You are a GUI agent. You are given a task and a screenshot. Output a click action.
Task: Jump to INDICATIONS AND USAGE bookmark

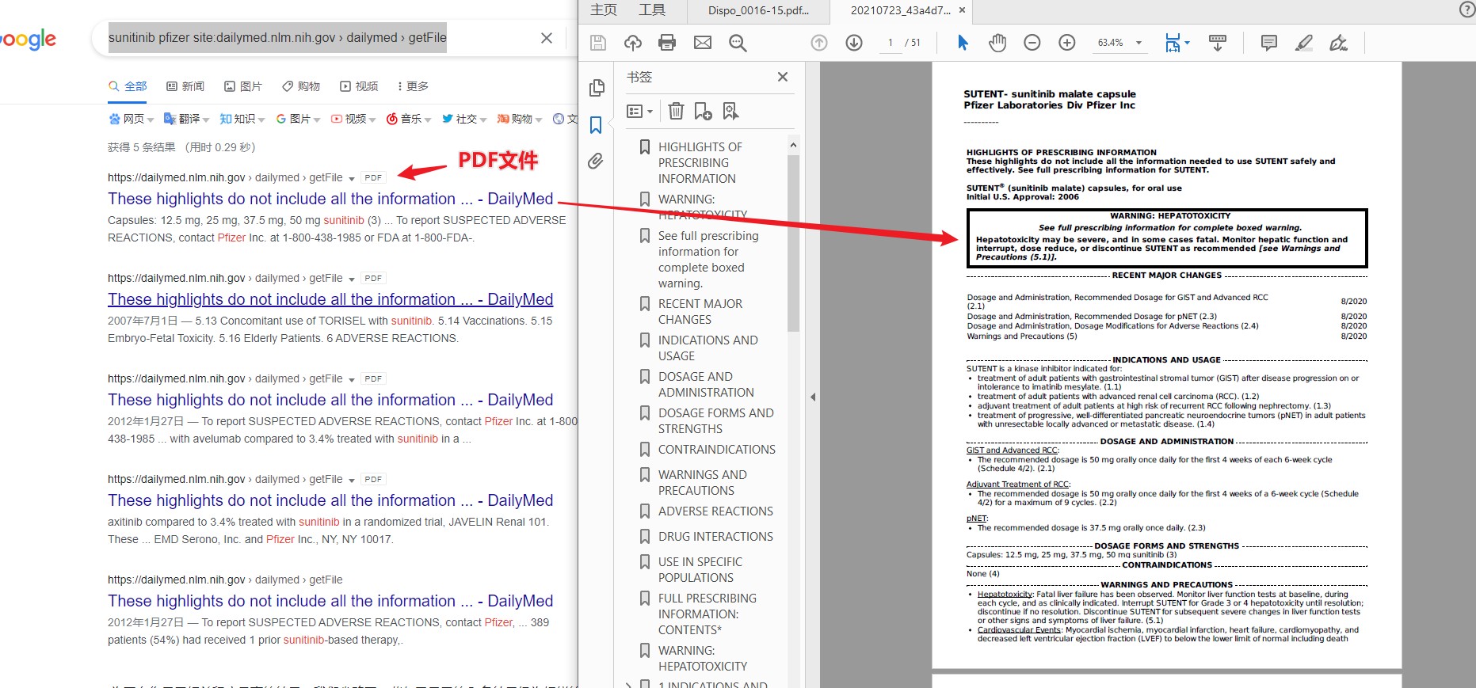(707, 348)
